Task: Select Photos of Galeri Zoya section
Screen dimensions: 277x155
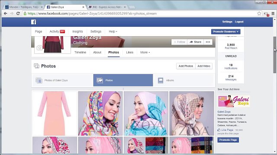Action: [62, 81]
